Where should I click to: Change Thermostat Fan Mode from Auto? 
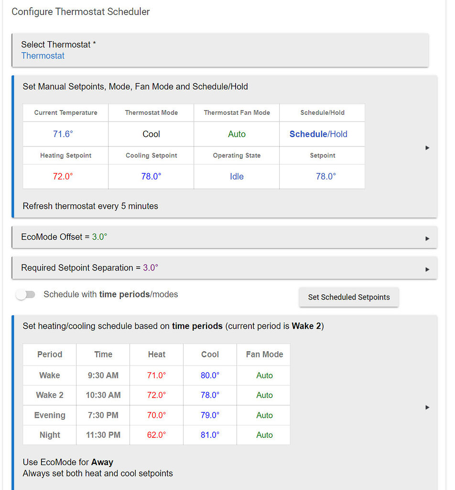(237, 134)
